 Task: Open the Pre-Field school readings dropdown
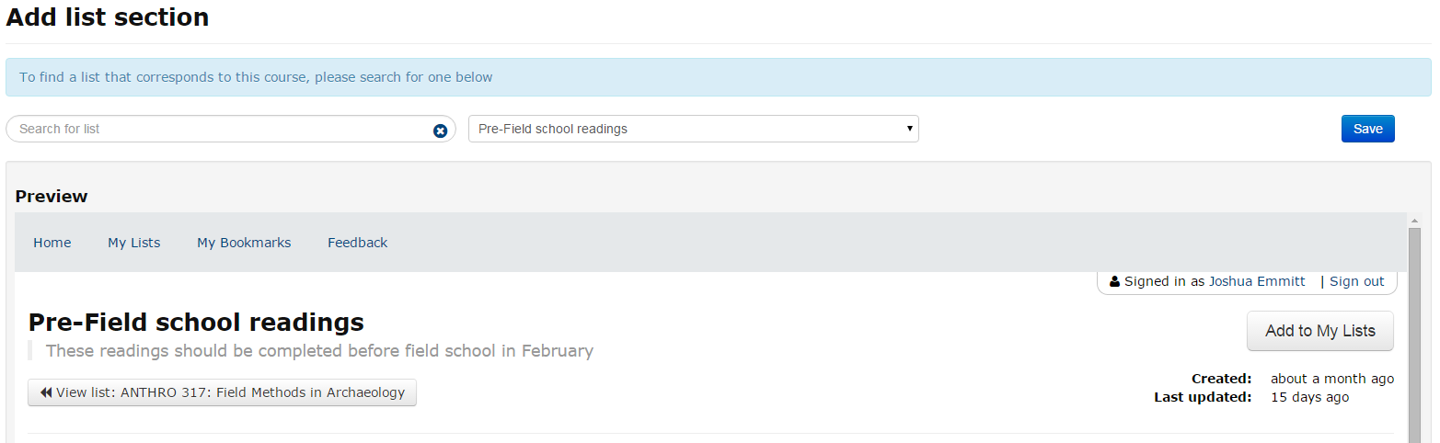[694, 129]
